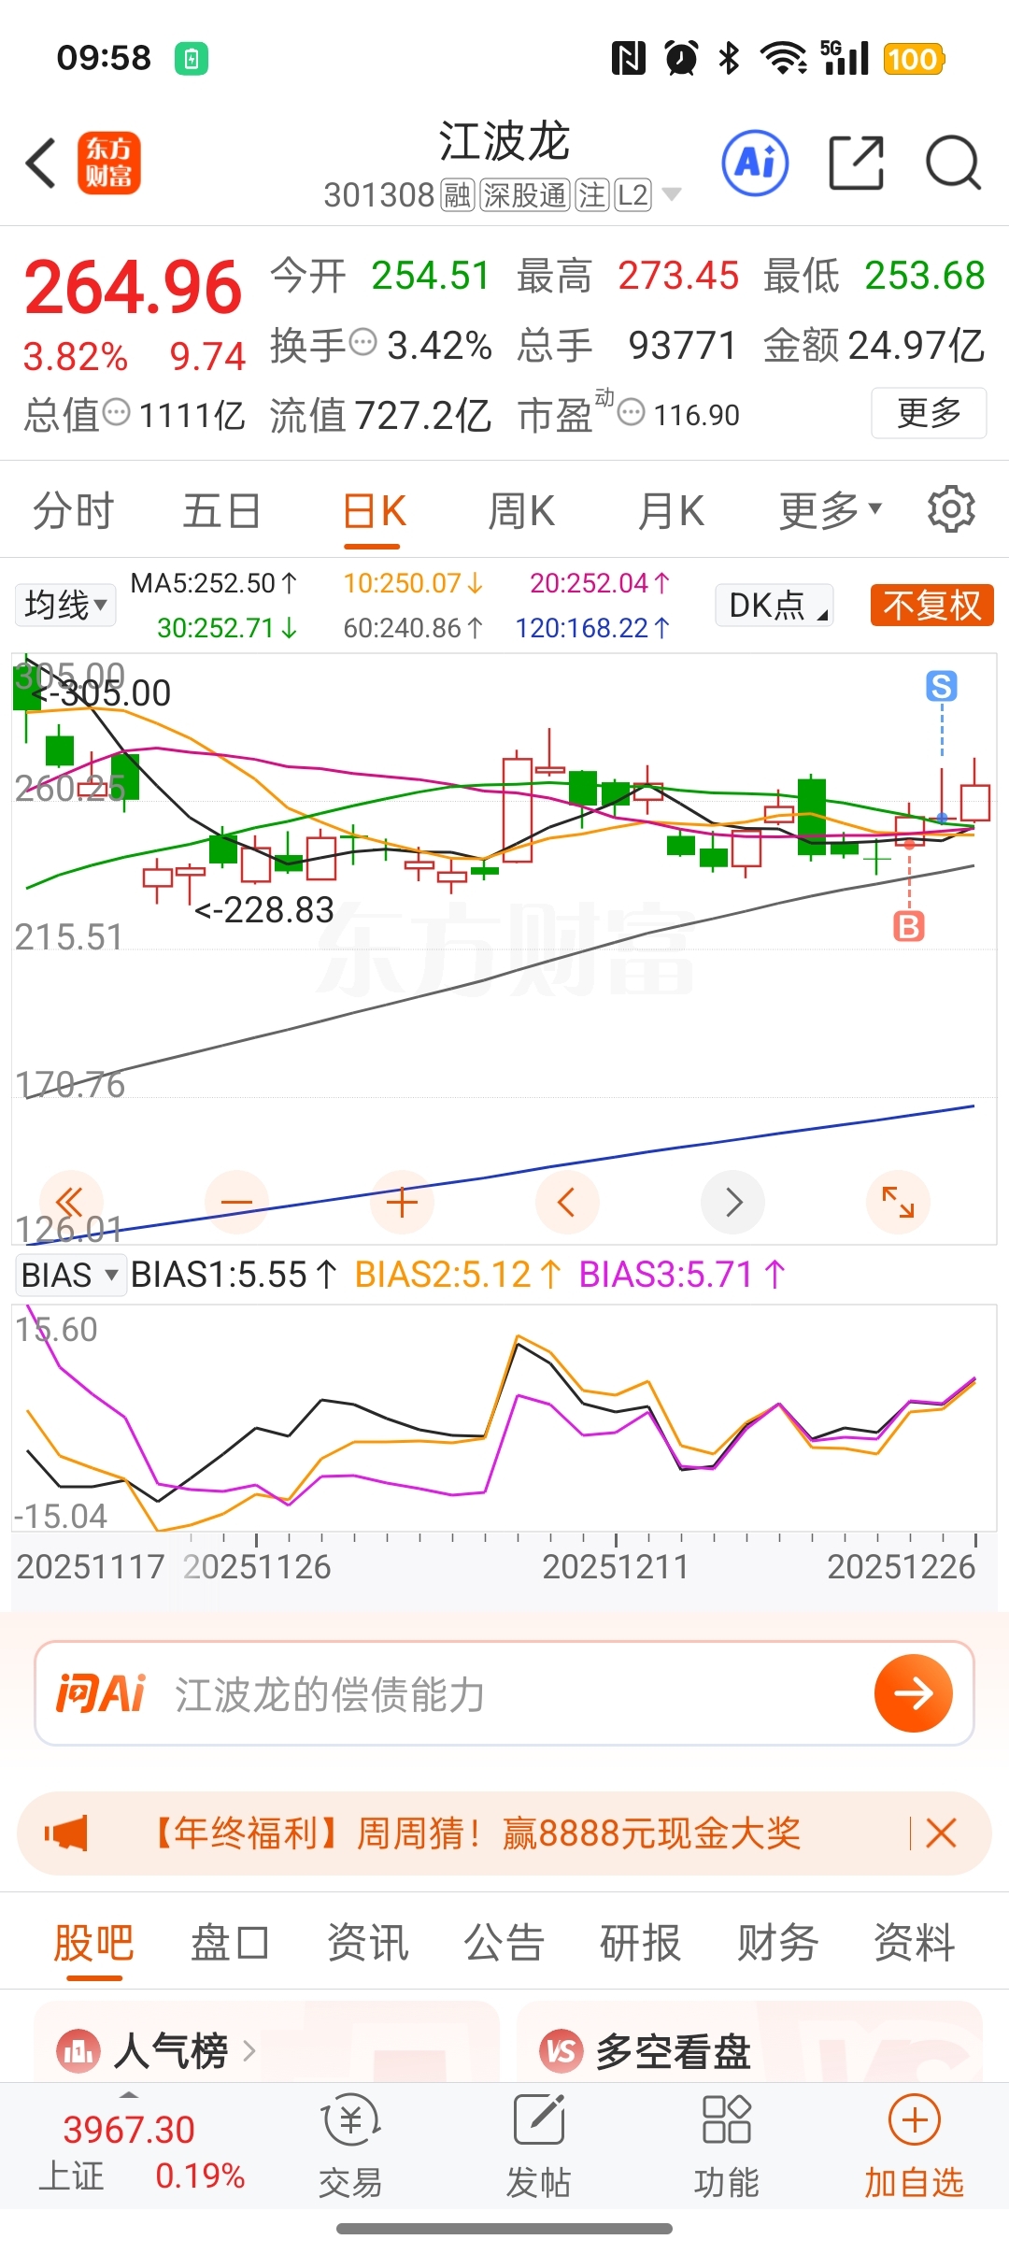Switch to 周K tab
This screenshot has height=2254, width=1009.
point(521,510)
